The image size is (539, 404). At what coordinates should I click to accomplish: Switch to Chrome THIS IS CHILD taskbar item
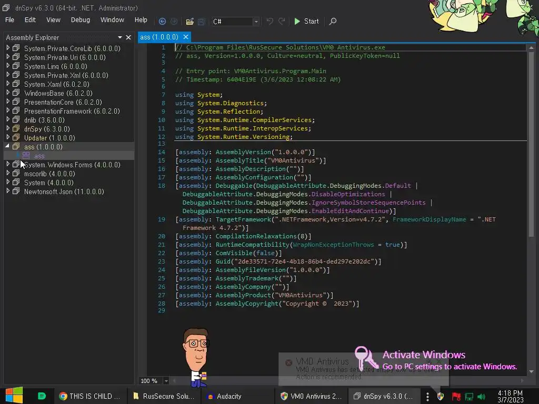89,396
